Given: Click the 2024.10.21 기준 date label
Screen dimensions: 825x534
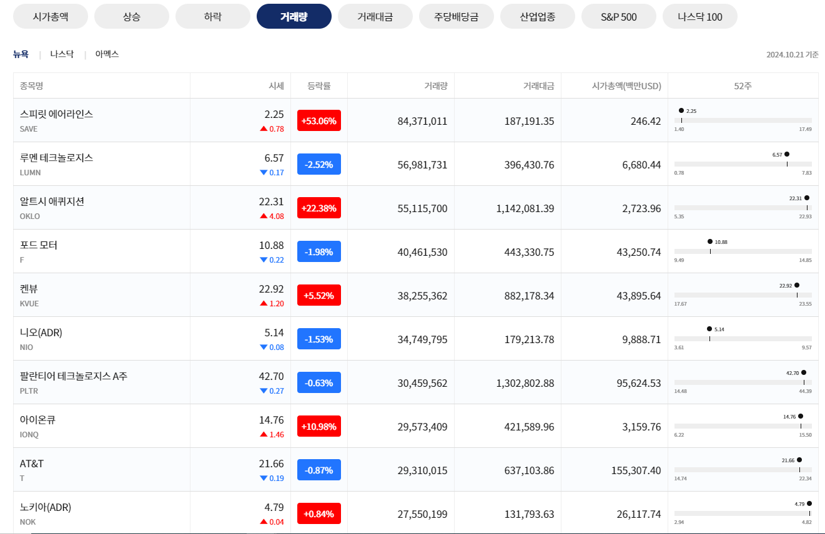Looking at the screenshot, I should point(793,55).
